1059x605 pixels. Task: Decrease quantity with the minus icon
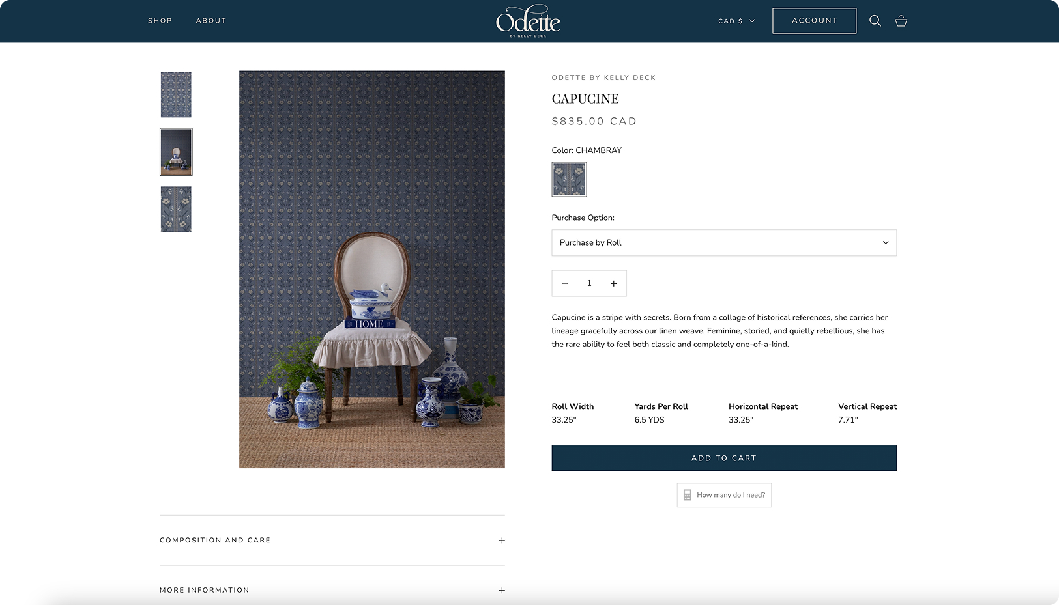tap(565, 283)
